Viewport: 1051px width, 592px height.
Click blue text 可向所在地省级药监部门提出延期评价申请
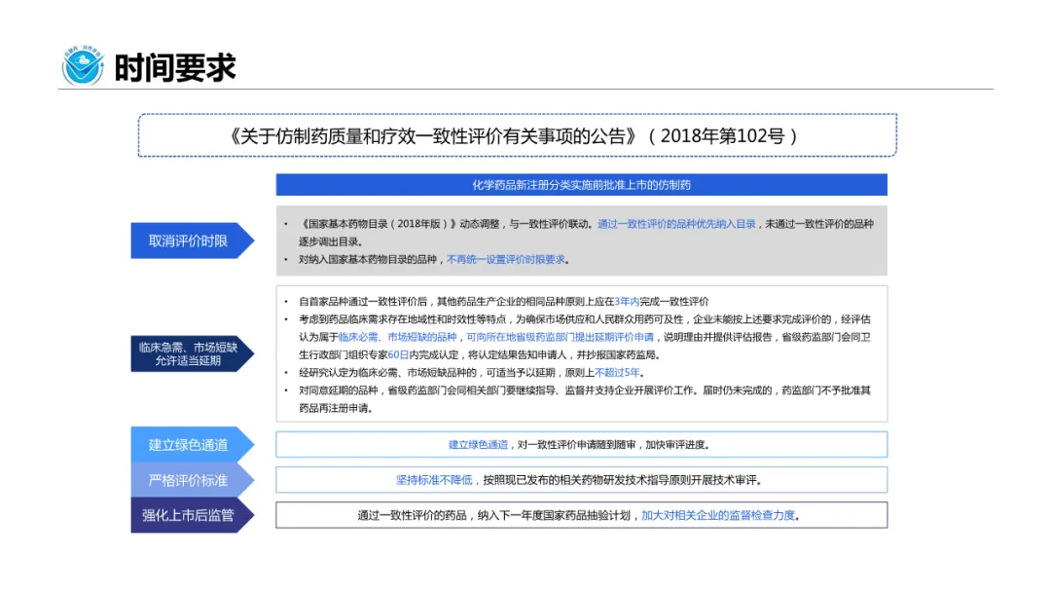click(560, 337)
